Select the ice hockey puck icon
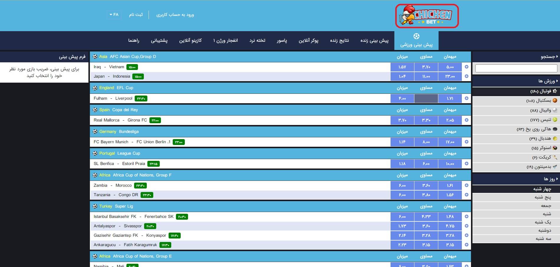The height and width of the screenshot is (267, 560). click(x=555, y=129)
